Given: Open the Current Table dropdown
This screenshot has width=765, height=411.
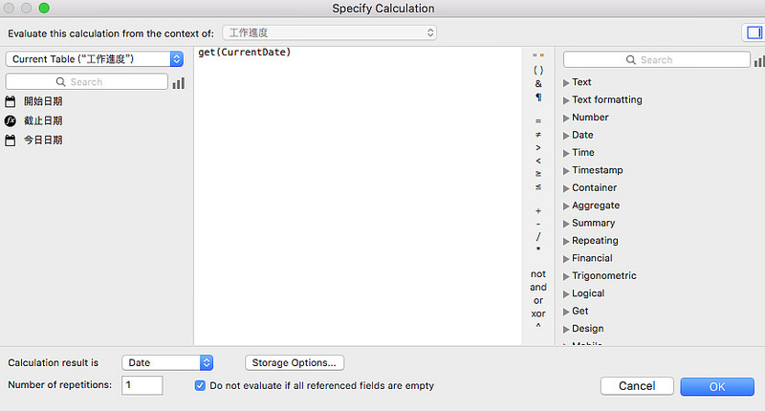Looking at the screenshot, I should (x=95, y=59).
